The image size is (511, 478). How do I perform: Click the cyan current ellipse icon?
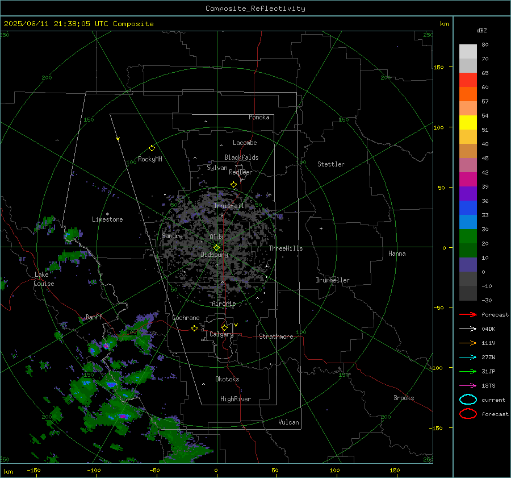468,400
